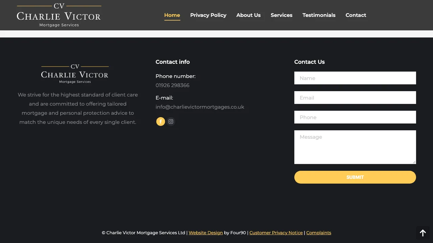The height and width of the screenshot is (243, 433).
Task: Open the Facebook social icon
Action: [x=160, y=122]
